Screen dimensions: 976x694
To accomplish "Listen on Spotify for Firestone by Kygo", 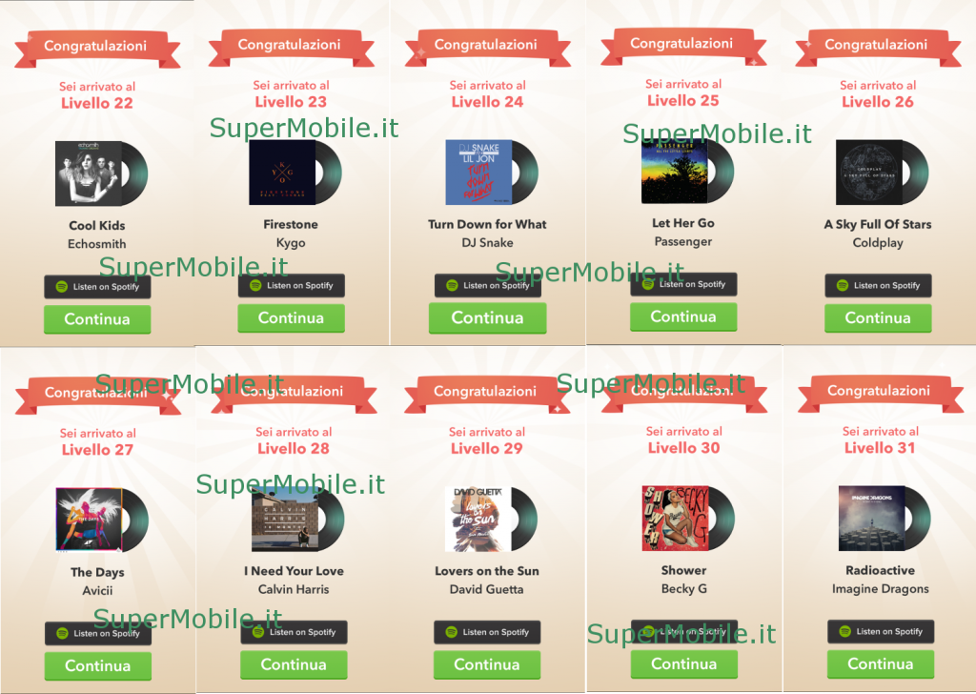I will point(292,286).
